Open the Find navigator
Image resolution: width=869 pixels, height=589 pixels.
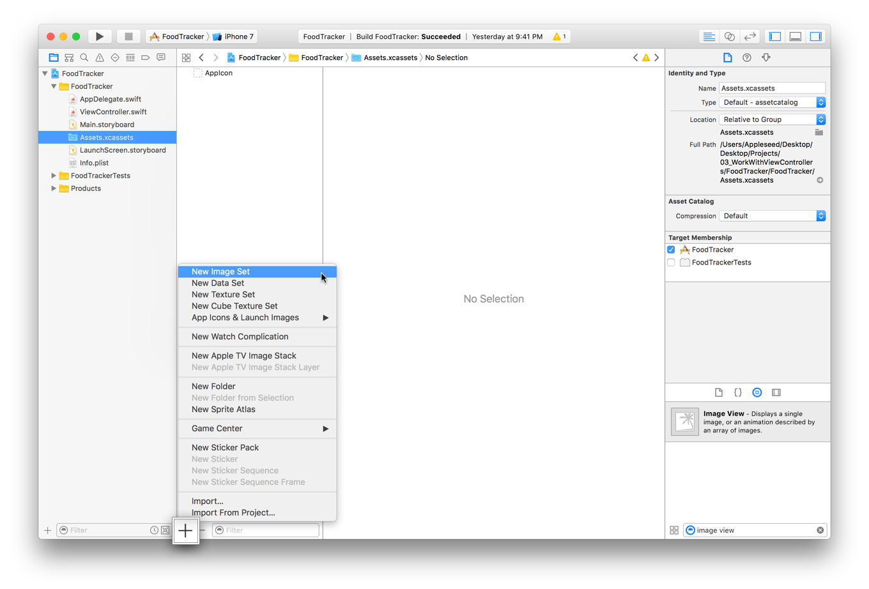coord(84,57)
